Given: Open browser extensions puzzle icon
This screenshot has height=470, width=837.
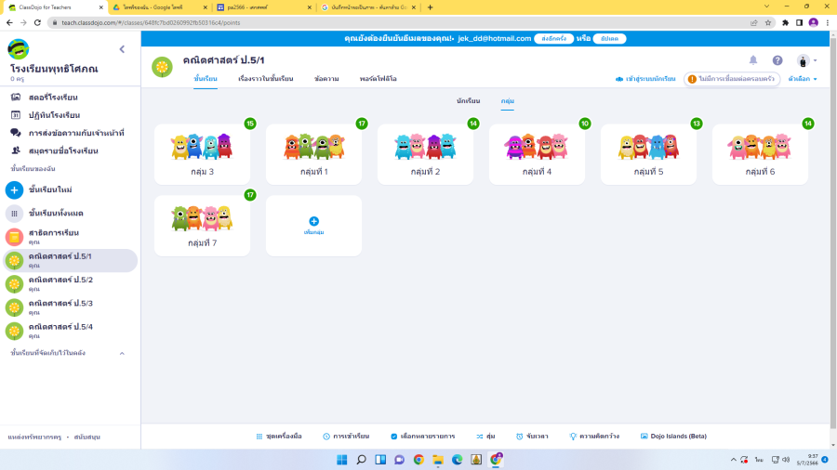Looking at the screenshot, I should click(785, 23).
